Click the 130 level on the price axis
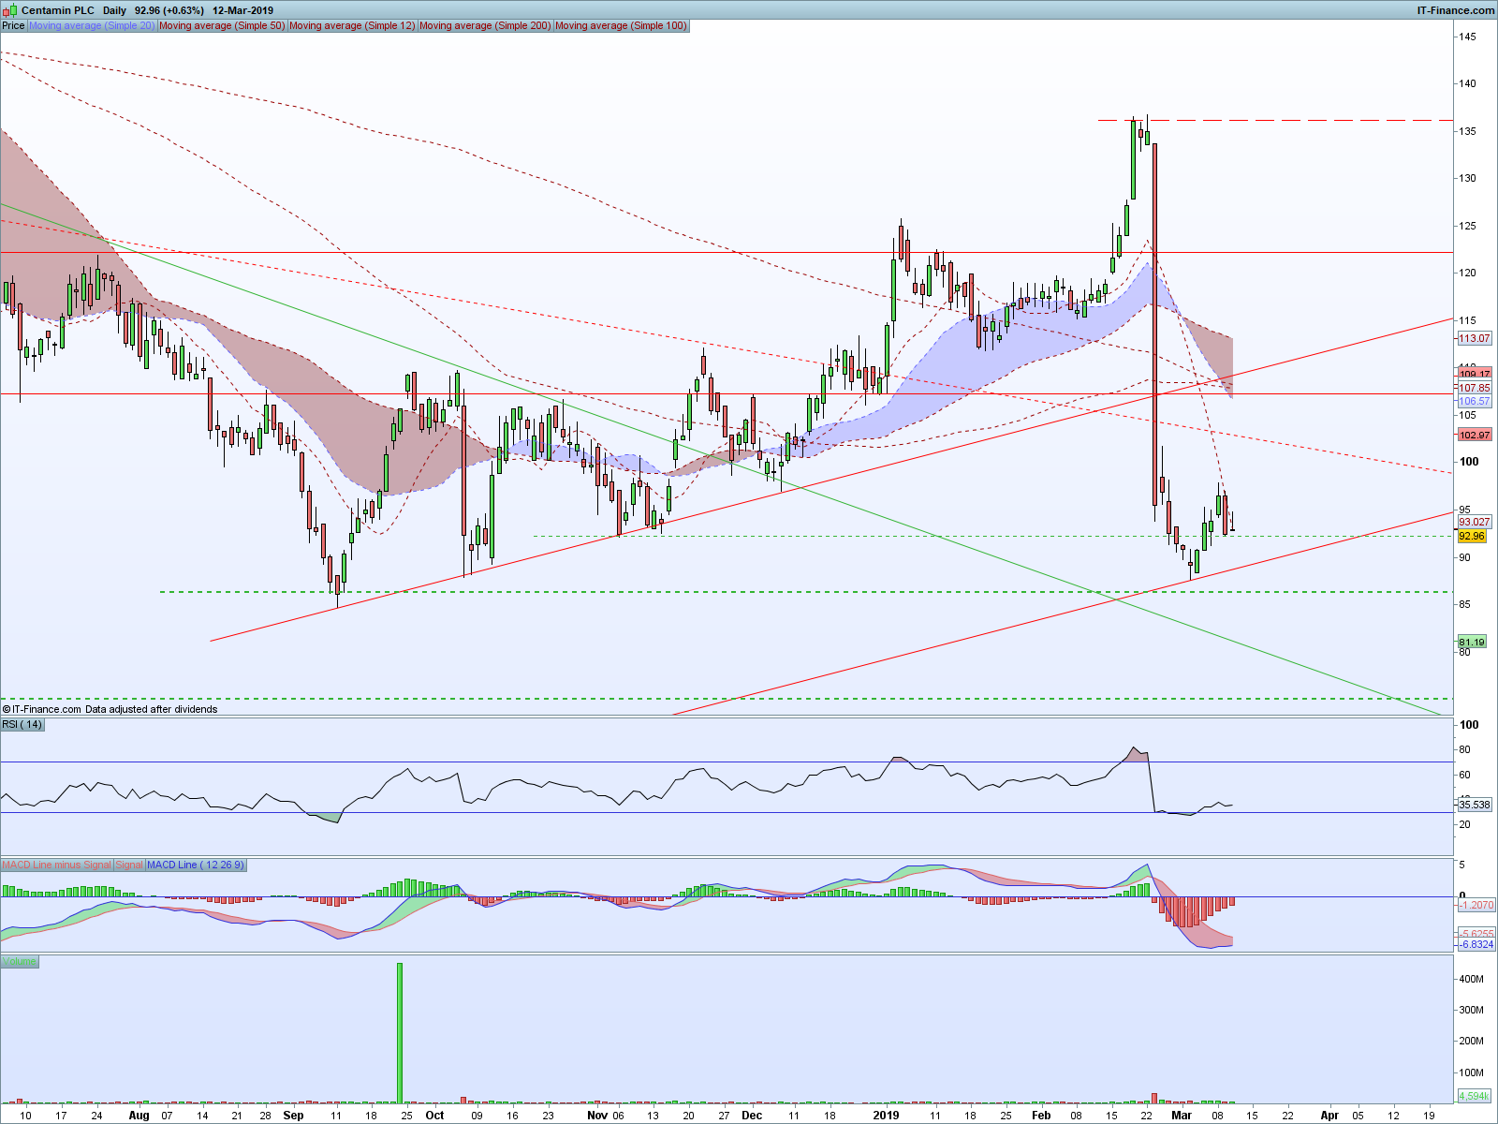The width and height of the screenshot is (1498, 1124). click(1467, 178)
